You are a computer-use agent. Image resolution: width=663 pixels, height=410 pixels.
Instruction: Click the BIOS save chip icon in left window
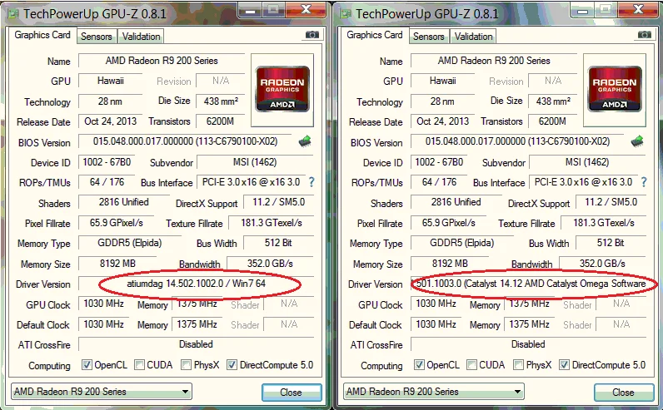pos(305,141)
